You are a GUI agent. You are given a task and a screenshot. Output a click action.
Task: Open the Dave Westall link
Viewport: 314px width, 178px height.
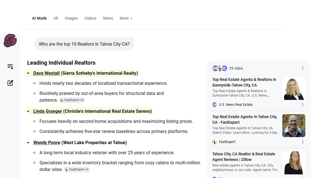[x=47, y=73]
